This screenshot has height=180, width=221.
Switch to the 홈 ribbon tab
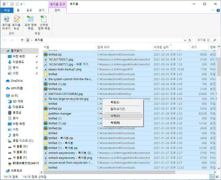(x=18, y=10)
